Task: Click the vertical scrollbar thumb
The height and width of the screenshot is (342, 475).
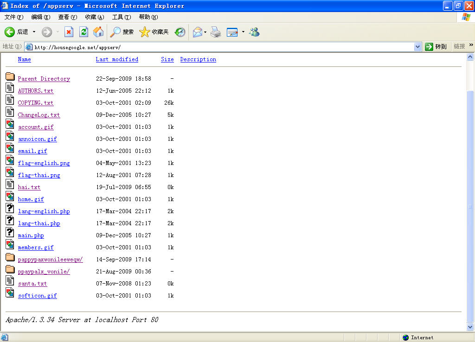Action: point(470,207)
